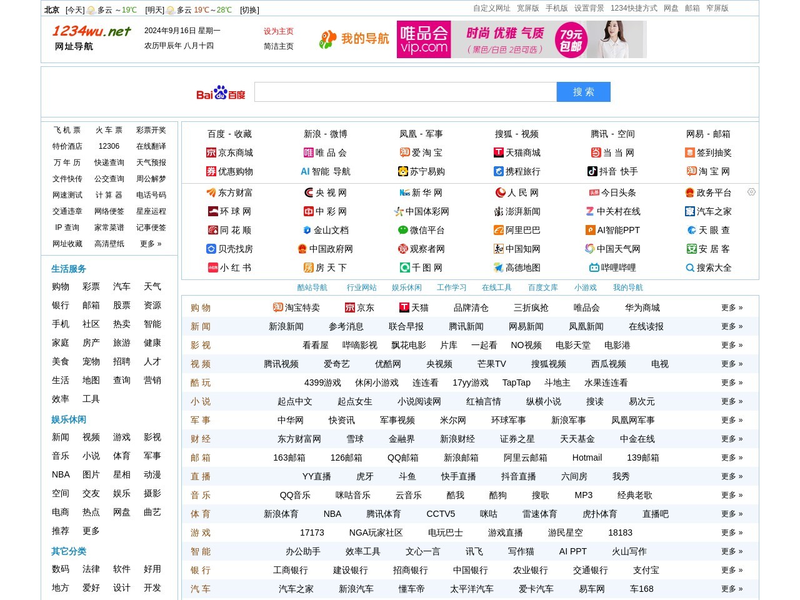Toggle city weather with [切换]
This screenshot has width=800, height=600.
pyautogui.click(x=249, y=10)
